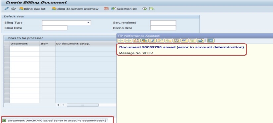Click the Item column header
The width and height of the screenshot is (273, 123).
click(47, 44)
